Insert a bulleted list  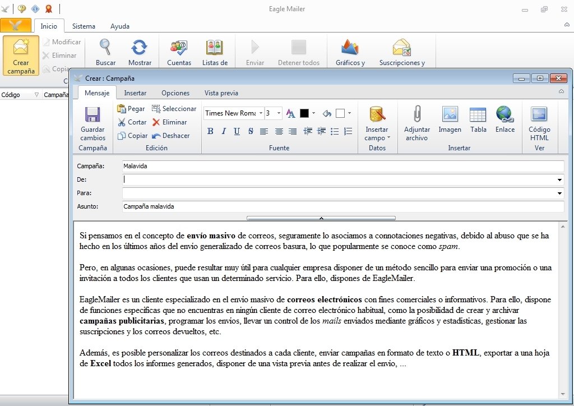[335, 131]
